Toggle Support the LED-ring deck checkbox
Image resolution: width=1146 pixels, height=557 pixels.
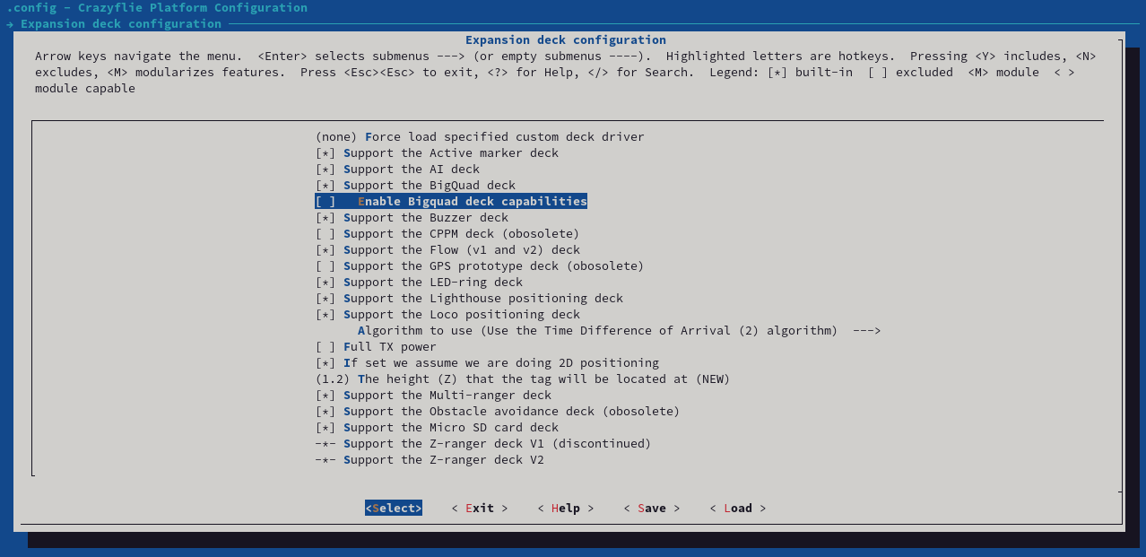326,283
